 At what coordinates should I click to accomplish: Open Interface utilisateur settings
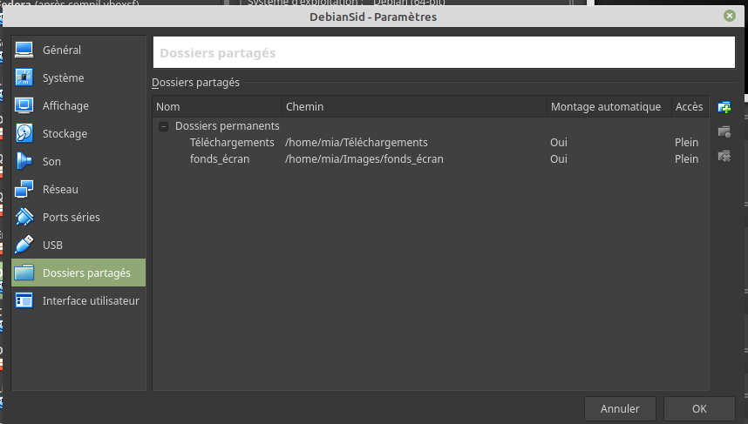78,300
